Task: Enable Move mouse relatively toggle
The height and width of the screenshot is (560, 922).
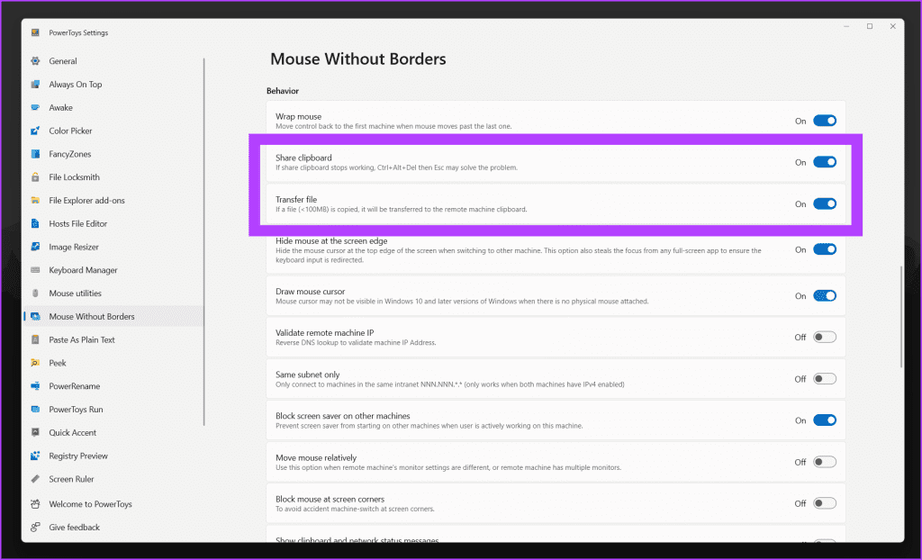Action: (825, 462)
